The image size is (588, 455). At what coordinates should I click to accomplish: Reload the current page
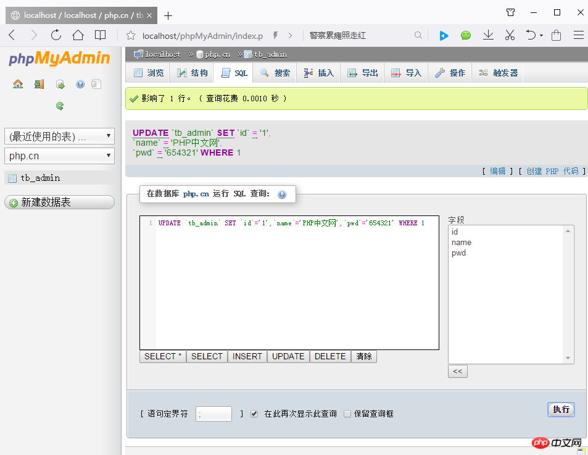pyautogui.click(x=56, y=35)
